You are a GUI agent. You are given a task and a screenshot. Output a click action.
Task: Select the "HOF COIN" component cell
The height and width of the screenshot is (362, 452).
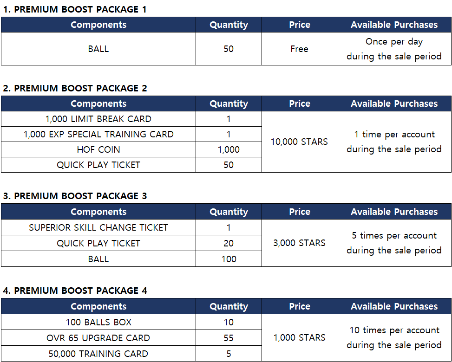pos(98,149)
